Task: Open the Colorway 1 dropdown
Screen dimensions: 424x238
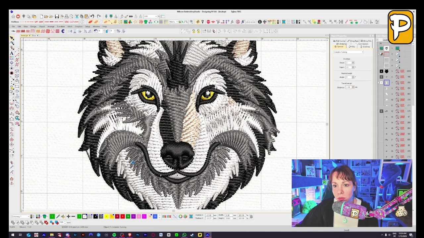Action: point(21,217)
